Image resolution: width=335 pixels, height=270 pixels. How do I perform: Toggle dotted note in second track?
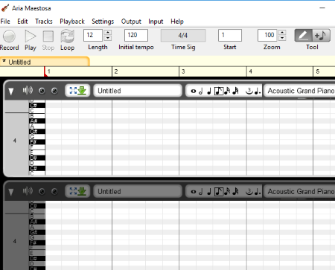click(x=258, y=192)
